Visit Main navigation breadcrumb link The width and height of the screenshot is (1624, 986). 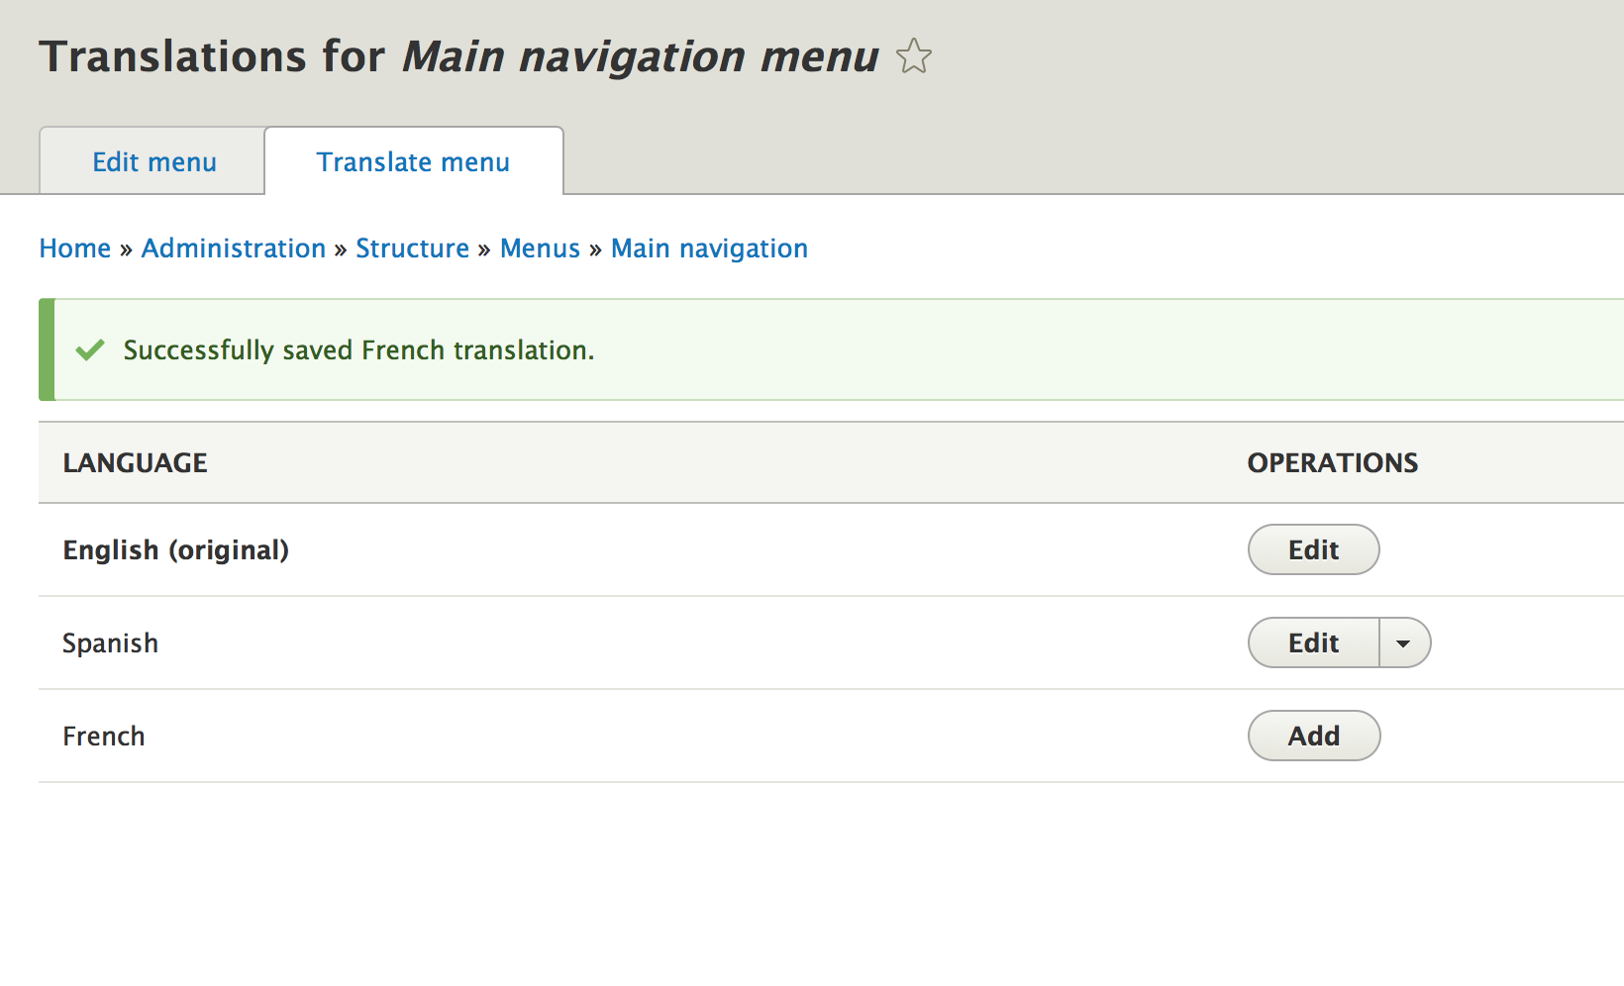click(x=709, y=248)
